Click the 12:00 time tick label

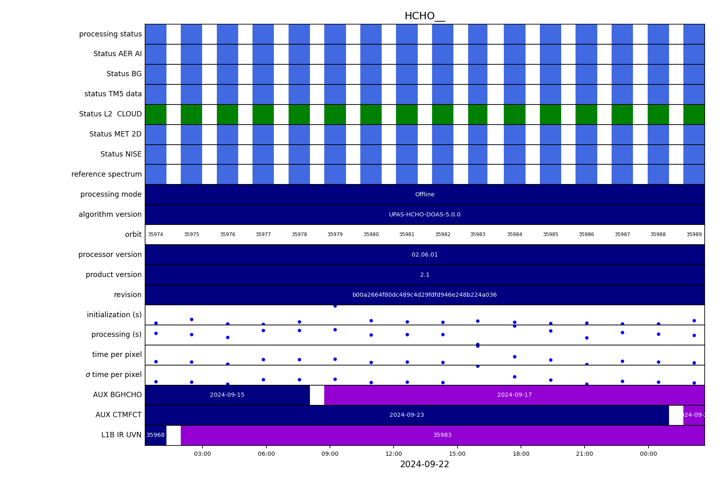(394, 454)
